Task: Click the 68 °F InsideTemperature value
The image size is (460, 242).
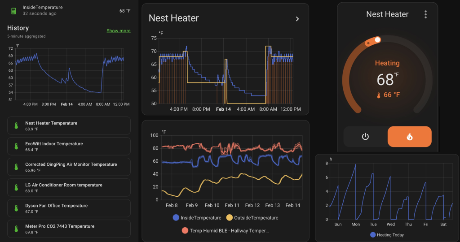Action: pyautogui.click(x=125, y=11)
